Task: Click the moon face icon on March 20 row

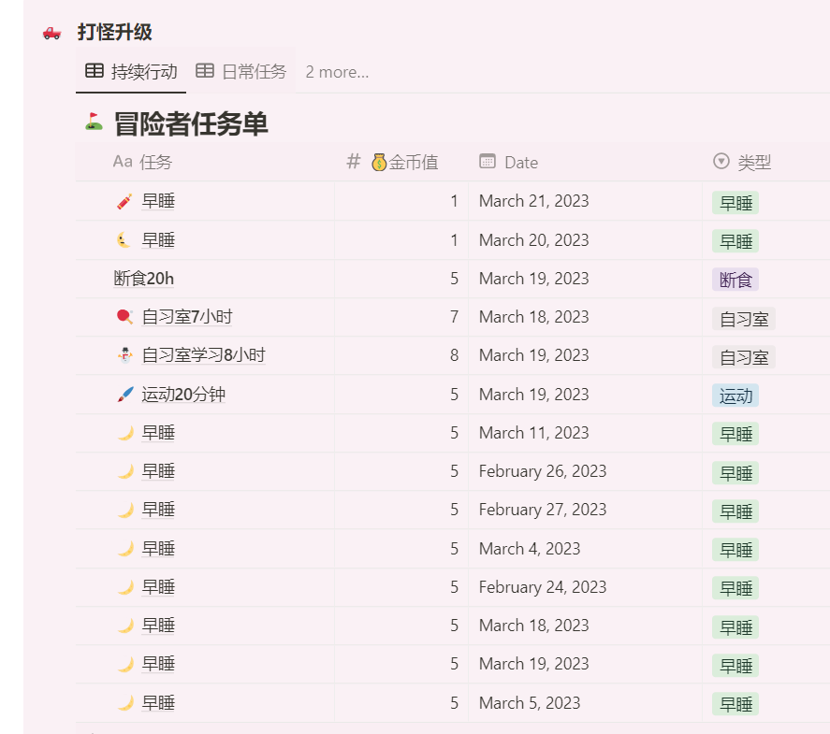Action: [x=124, y=240]
